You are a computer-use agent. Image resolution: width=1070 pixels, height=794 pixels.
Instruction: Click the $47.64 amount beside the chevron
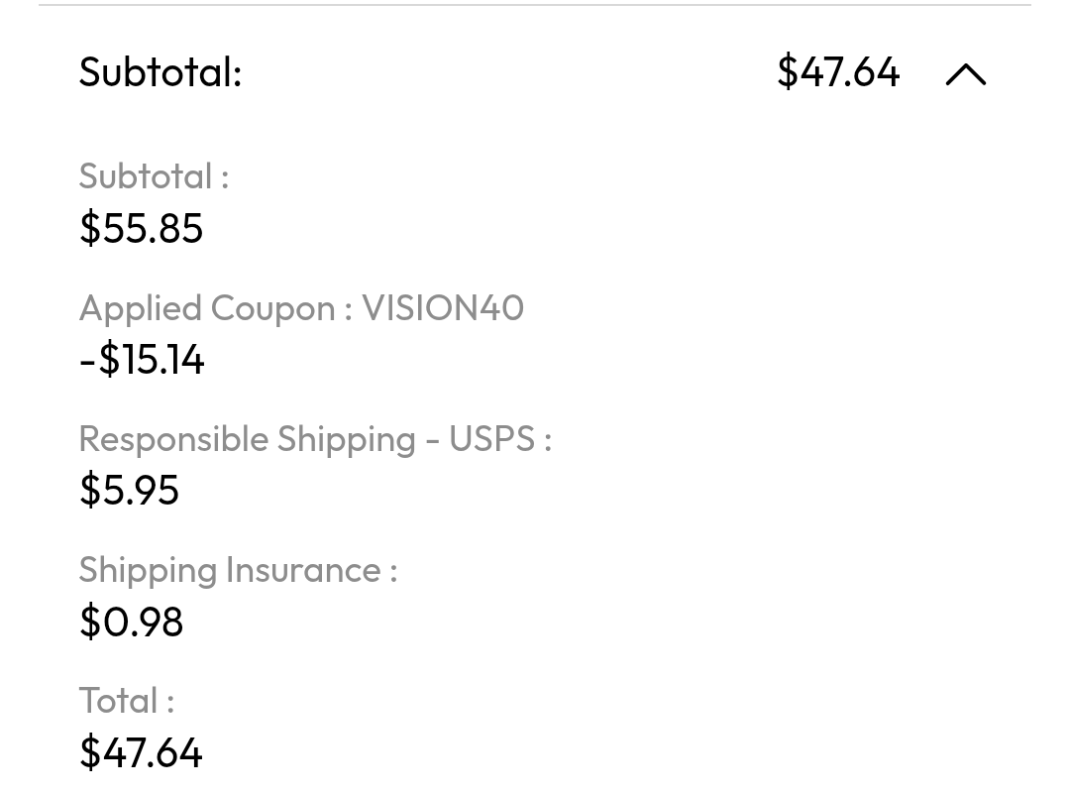(x=838, y=72)
